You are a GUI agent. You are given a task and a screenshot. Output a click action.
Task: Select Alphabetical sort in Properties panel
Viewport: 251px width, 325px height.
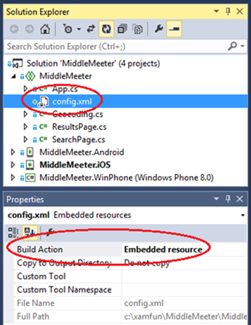(30, 232)
